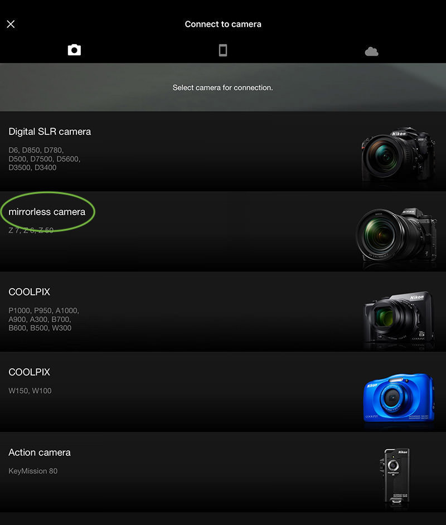Click the Z 7, Z 6, Z 50 model text
Viewport: 446px width, 525px height.
pos(31,230)
